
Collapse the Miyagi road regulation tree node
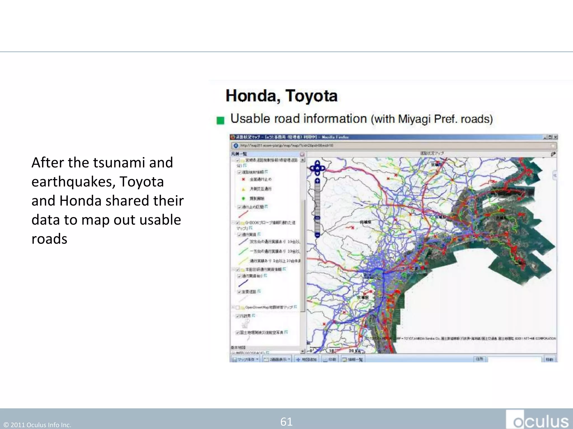pyautogui.click(x=233, y=160)
